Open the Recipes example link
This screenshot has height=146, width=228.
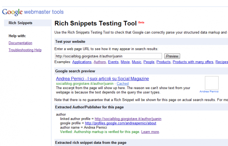[x=221, y=62]
